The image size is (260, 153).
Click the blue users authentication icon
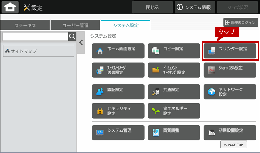tap(100, 92)
